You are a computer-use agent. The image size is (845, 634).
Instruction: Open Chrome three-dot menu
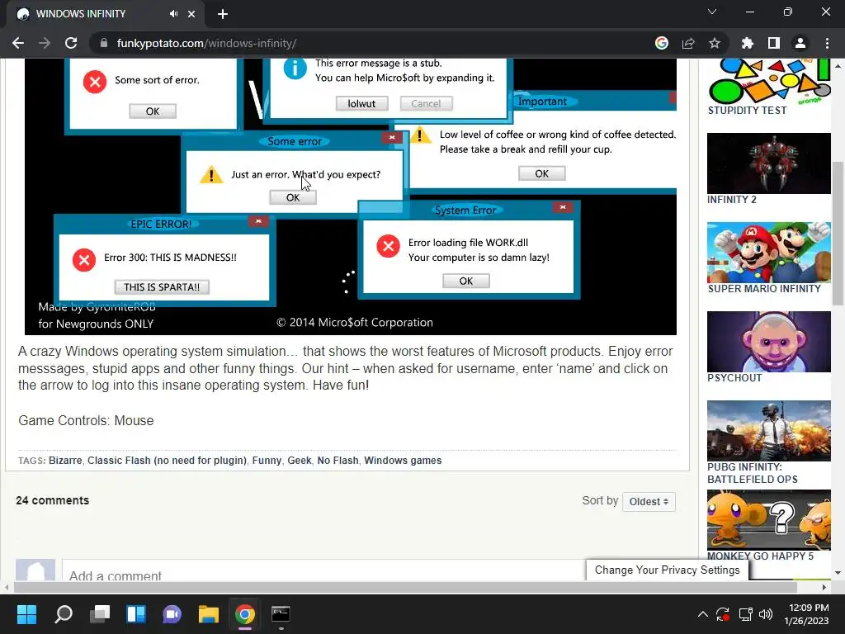(827, 43)
